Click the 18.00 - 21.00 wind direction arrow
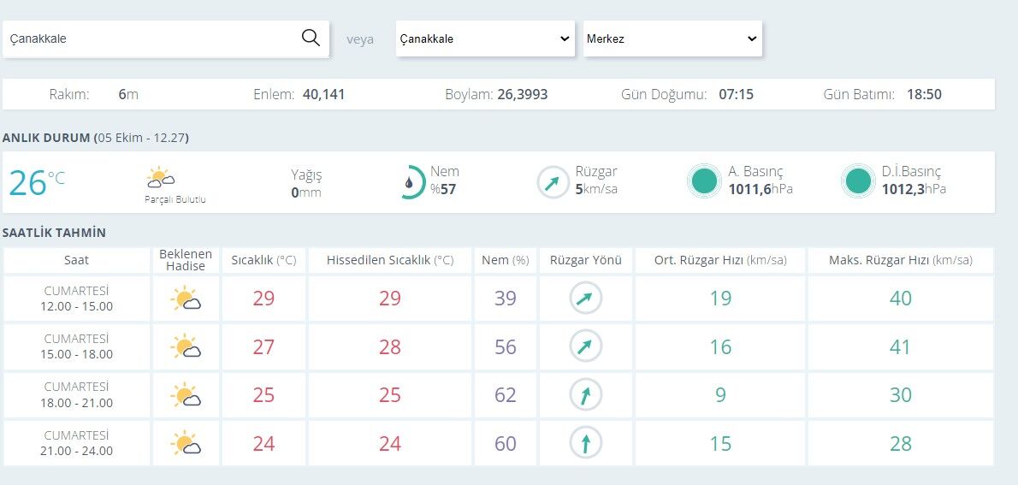The height and width of the screenshot is (485, 1018). (x=586, y=394)
